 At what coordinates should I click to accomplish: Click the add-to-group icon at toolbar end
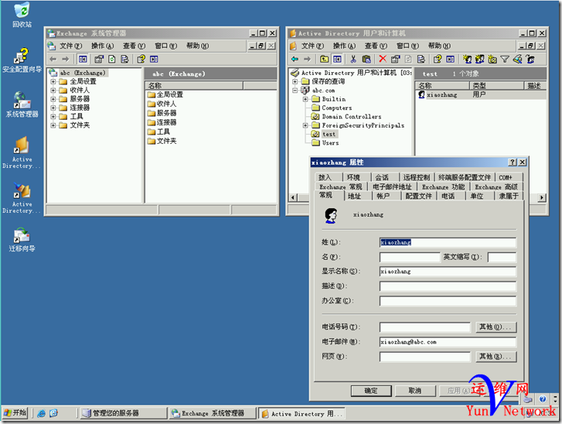click(x=530, y=59)
